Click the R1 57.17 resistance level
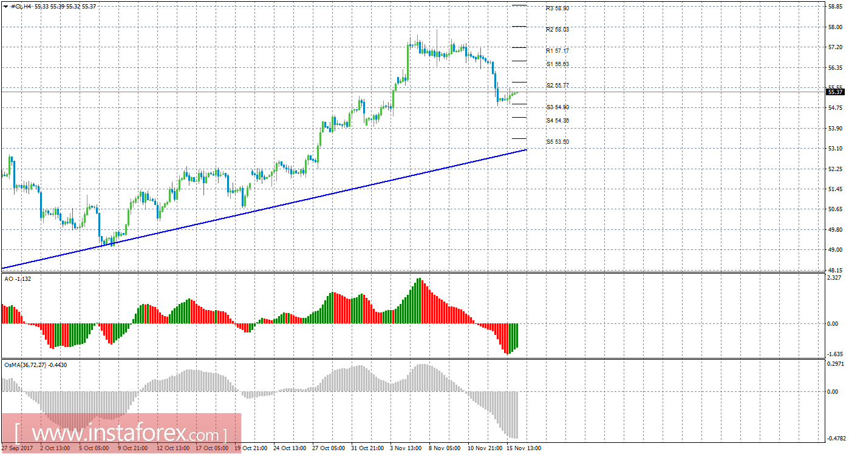849x455 pixels. (x=557, y=50)
